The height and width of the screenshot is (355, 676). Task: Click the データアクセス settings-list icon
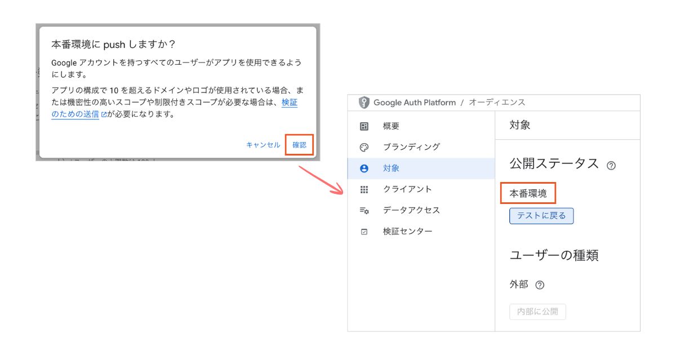tap(364, 210)
